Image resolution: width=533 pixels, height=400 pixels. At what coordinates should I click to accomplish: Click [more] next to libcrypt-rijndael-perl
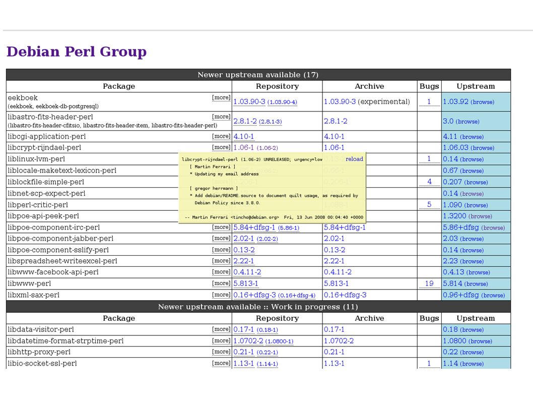click(x=221, y=147)
